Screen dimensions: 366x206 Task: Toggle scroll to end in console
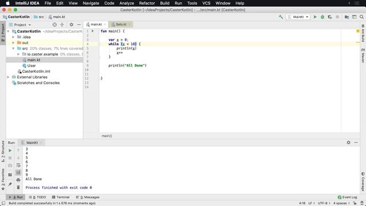pyautogui.click(x=18, y=173)
